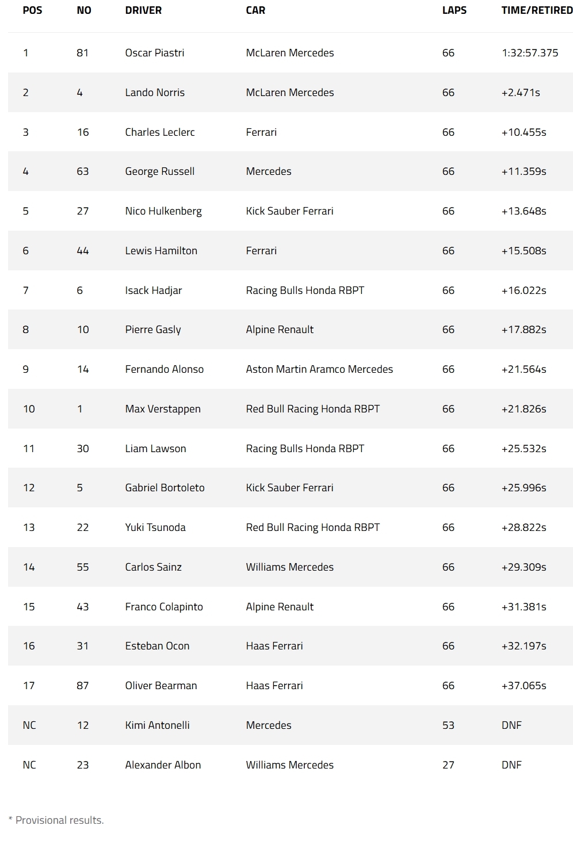573x841 pixels.
Task: Select driver name Oscar Piastri
Action: tap(155, 53)
